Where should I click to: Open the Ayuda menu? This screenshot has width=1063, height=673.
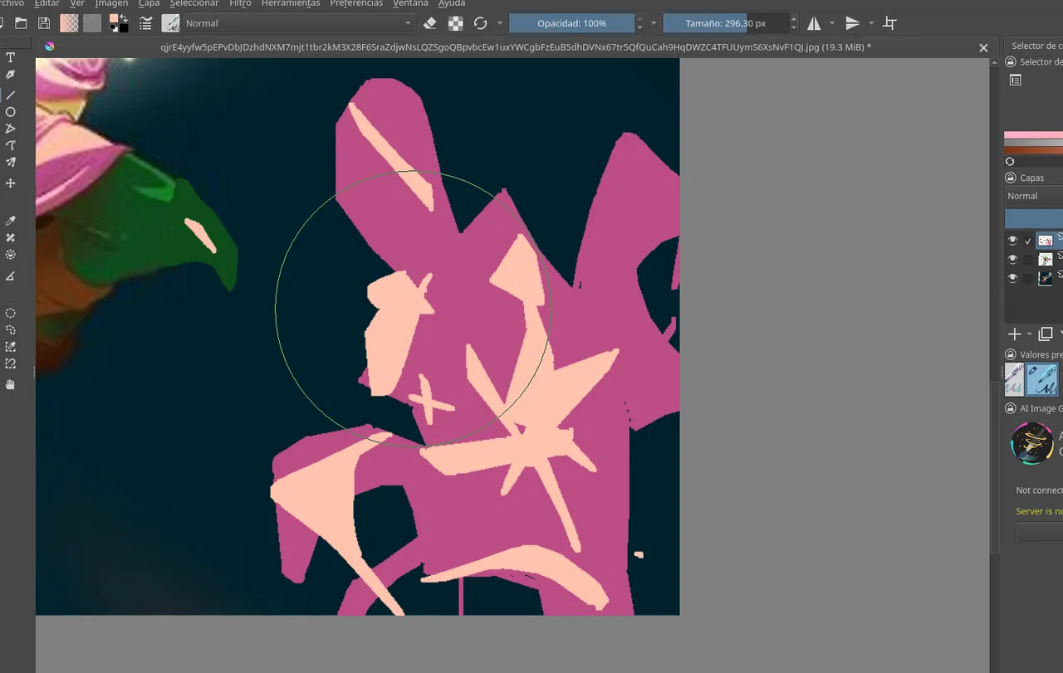point(452,3)
